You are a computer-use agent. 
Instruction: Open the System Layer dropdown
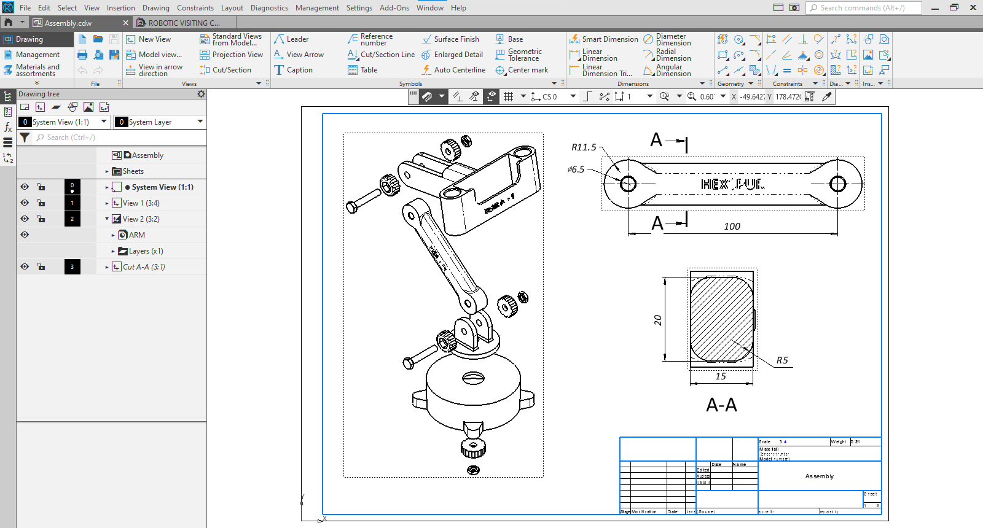(x=200, y=122)
